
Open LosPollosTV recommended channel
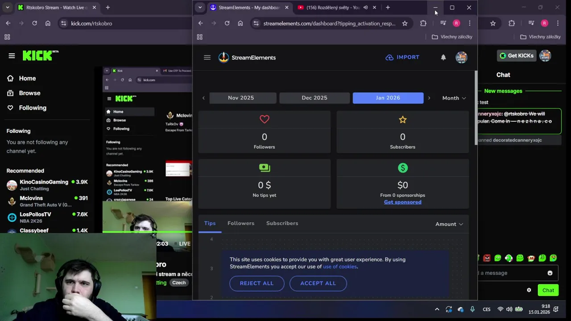point(47,217)
